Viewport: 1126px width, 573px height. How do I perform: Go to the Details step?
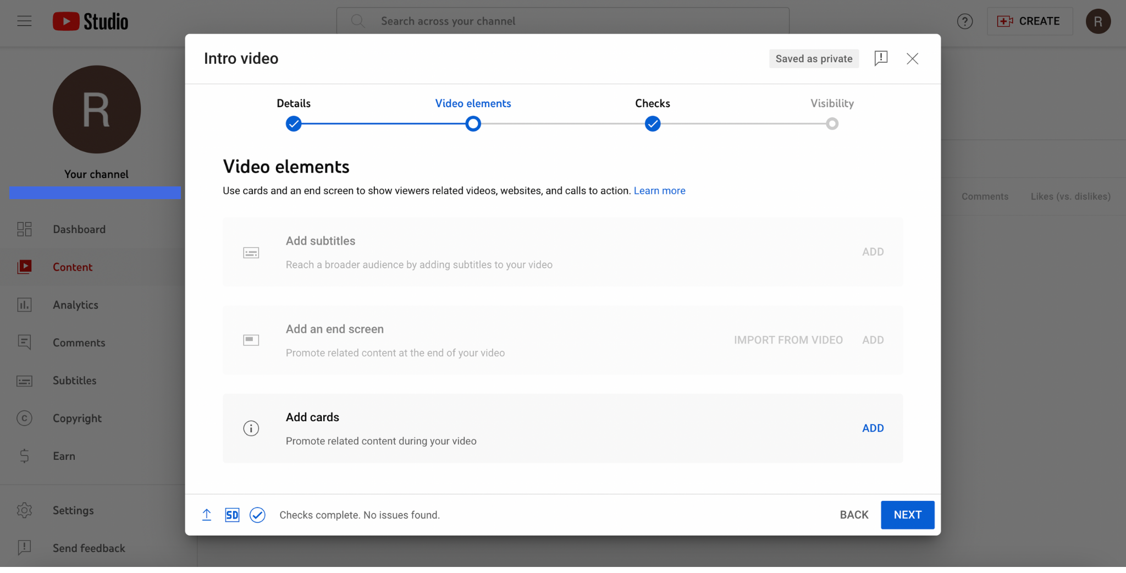click(294, 123)
